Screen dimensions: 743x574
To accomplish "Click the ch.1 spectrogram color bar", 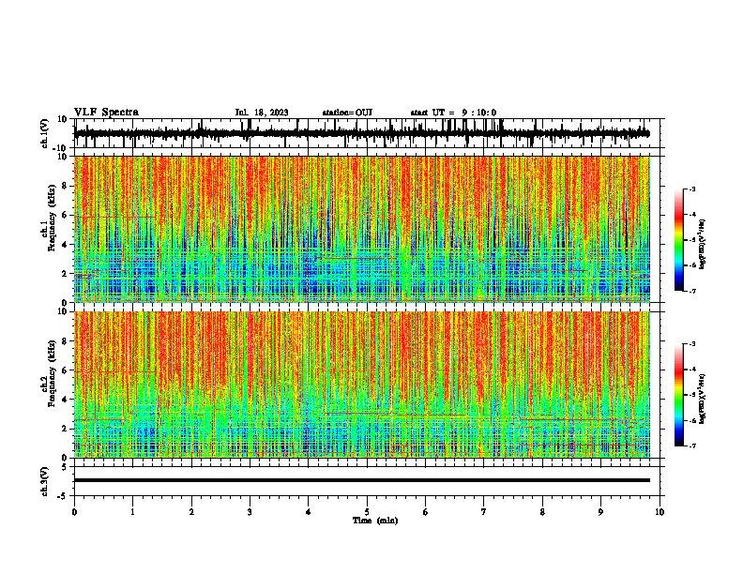I will tap(678, 239).
